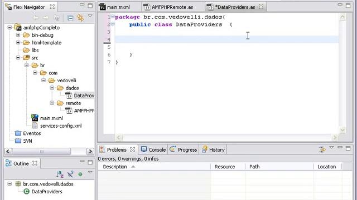
Task: Open DataProv file in Flex Navigator
Action: coord(80,96)
